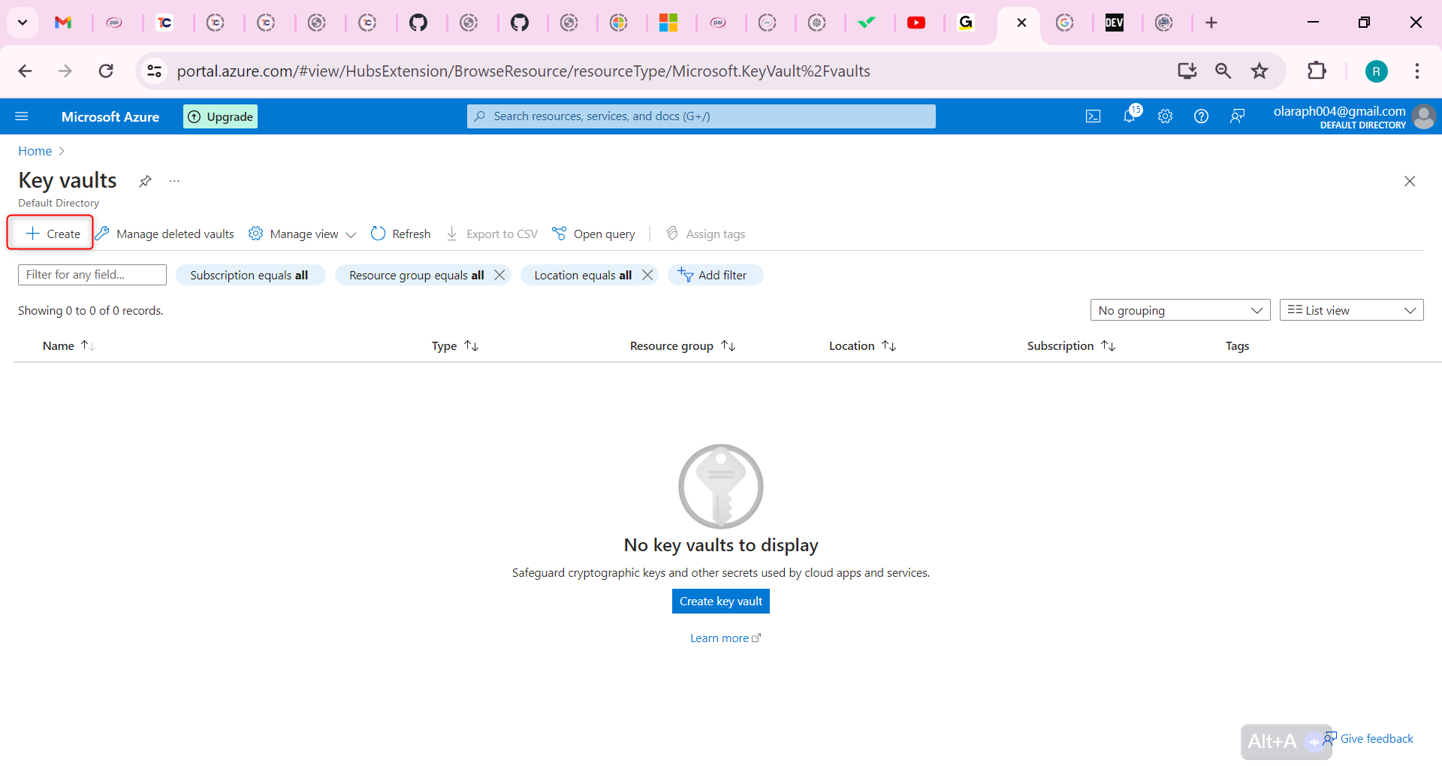1442x766 pixels.
Task: Bookmark this page with the star icon
Action: [1259, 71]
